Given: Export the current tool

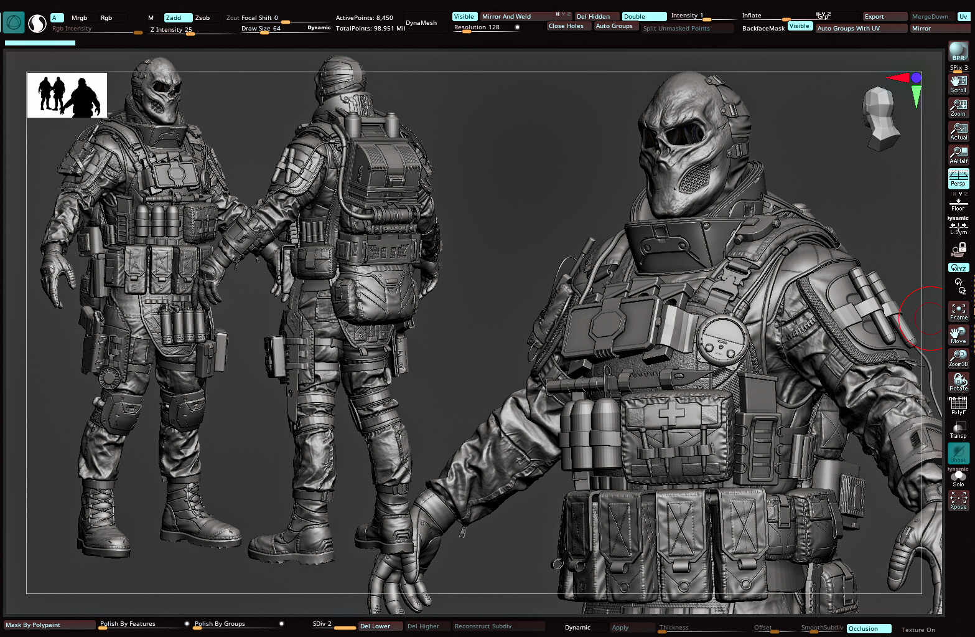Looking at the screenshot, I should [x=884, y=17].
